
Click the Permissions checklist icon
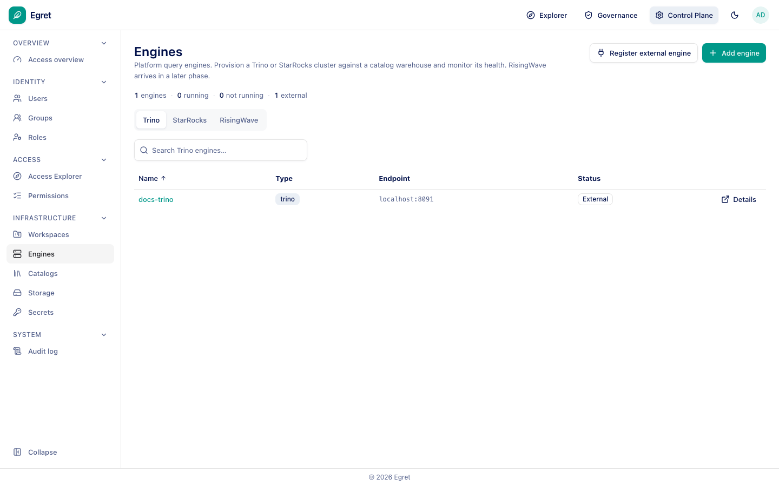[17, 196]
